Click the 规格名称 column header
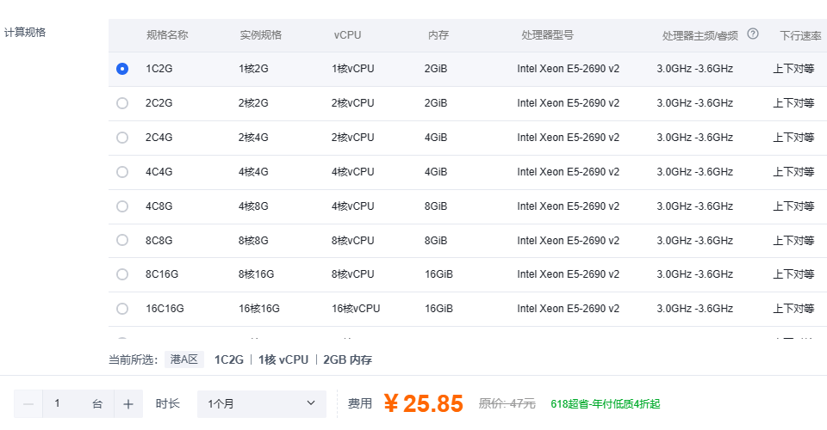The width and height of the screenshot is (827, 430). [x=167, y=35]
